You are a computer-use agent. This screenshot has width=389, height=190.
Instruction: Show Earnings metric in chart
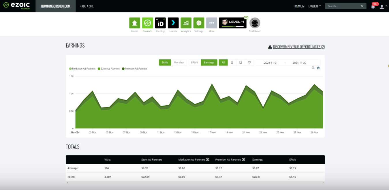coord(209,62)
